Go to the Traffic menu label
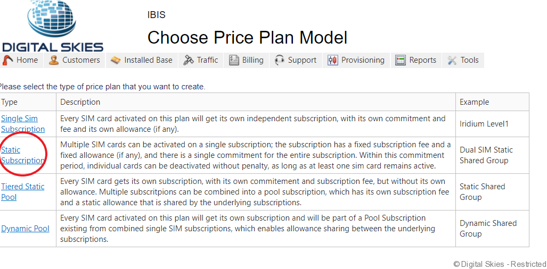This screenshot has height=269, width=547. [207, 60]
